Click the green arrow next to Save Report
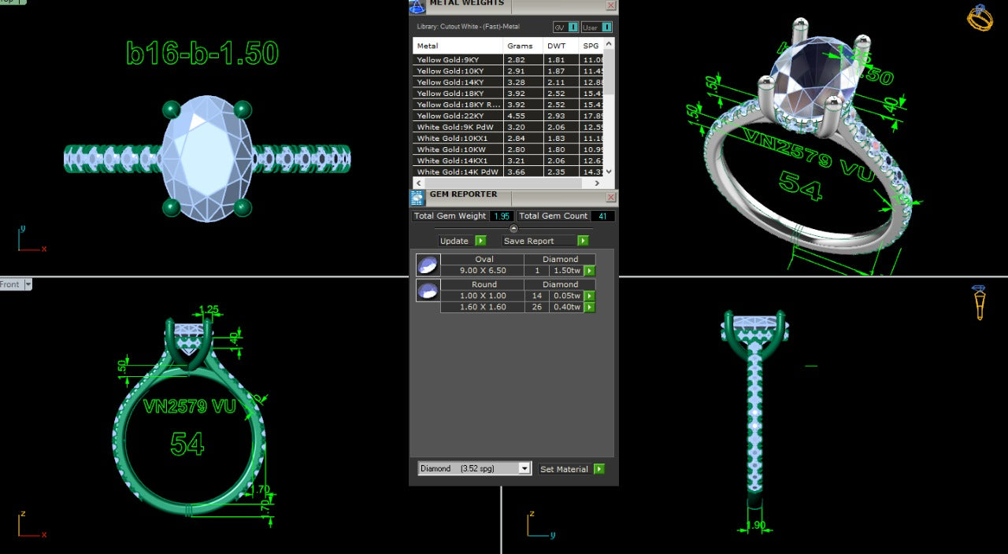The image size is (1008, 554). [x=583, y=241]
